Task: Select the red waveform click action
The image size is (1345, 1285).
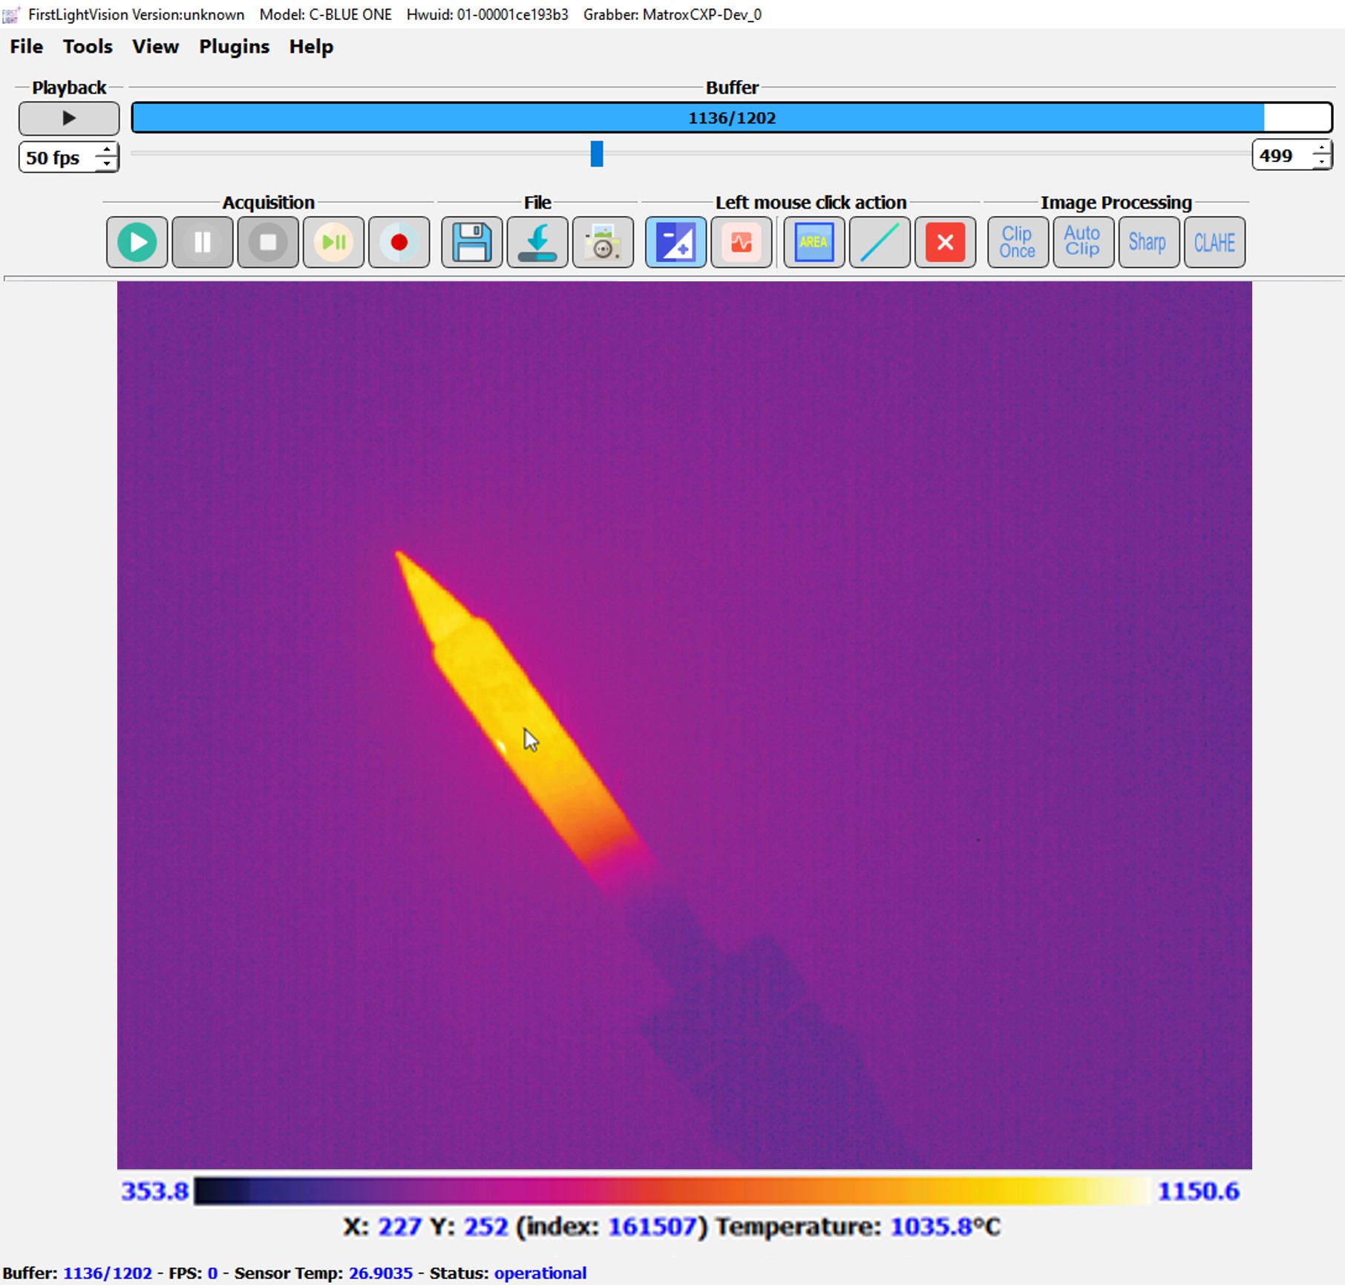Action: tap(742, 242)
